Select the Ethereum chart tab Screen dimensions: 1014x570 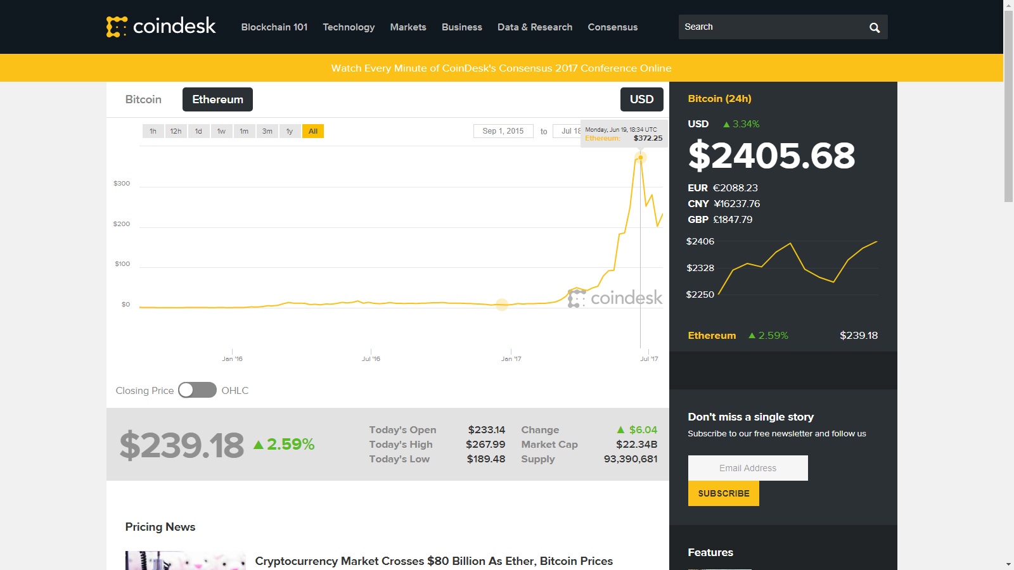pyautogui.click(x=217, y=99)
